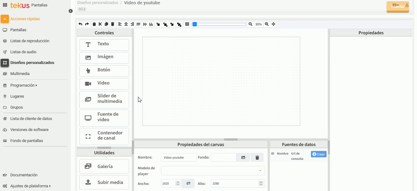
Task: Click the zoom out magnifier icon
Action: 251,24
